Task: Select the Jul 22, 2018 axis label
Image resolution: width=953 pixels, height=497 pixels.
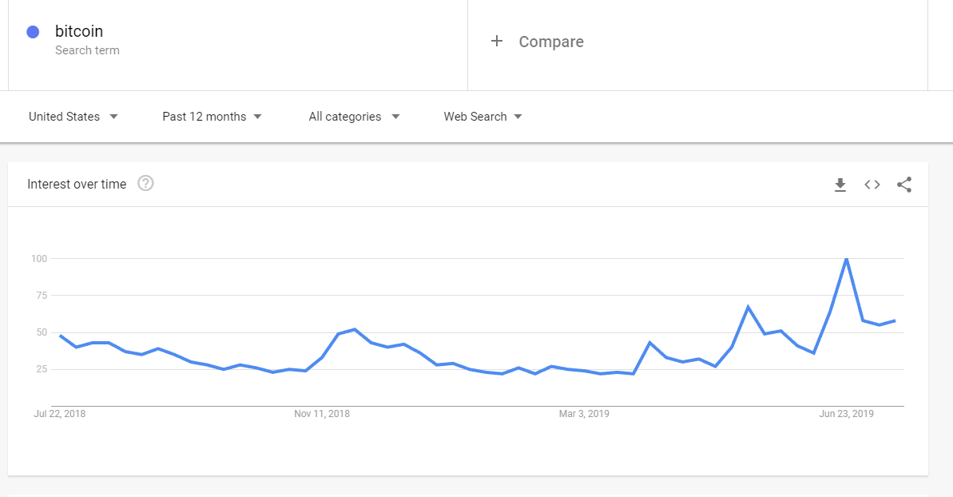Action: pos(60,414)
